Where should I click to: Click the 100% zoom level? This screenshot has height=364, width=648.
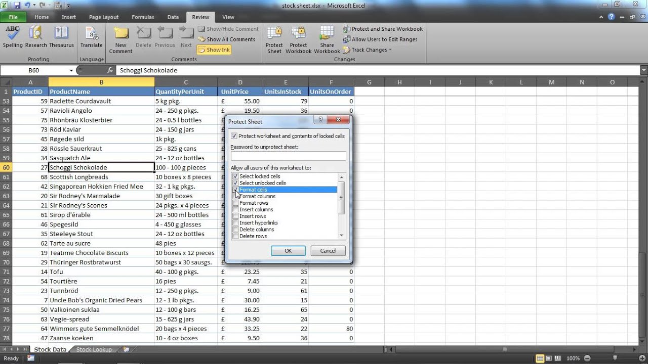(x=573, y=358)
